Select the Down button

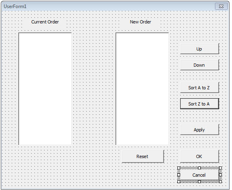[200, 65]
